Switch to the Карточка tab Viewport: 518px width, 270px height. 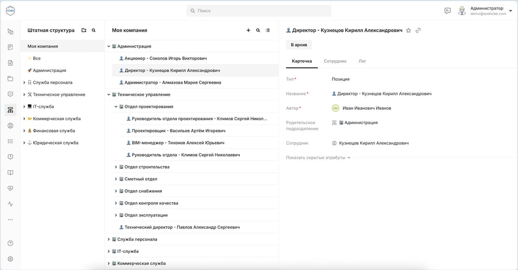pyautogui.click(x=301, y=61)
